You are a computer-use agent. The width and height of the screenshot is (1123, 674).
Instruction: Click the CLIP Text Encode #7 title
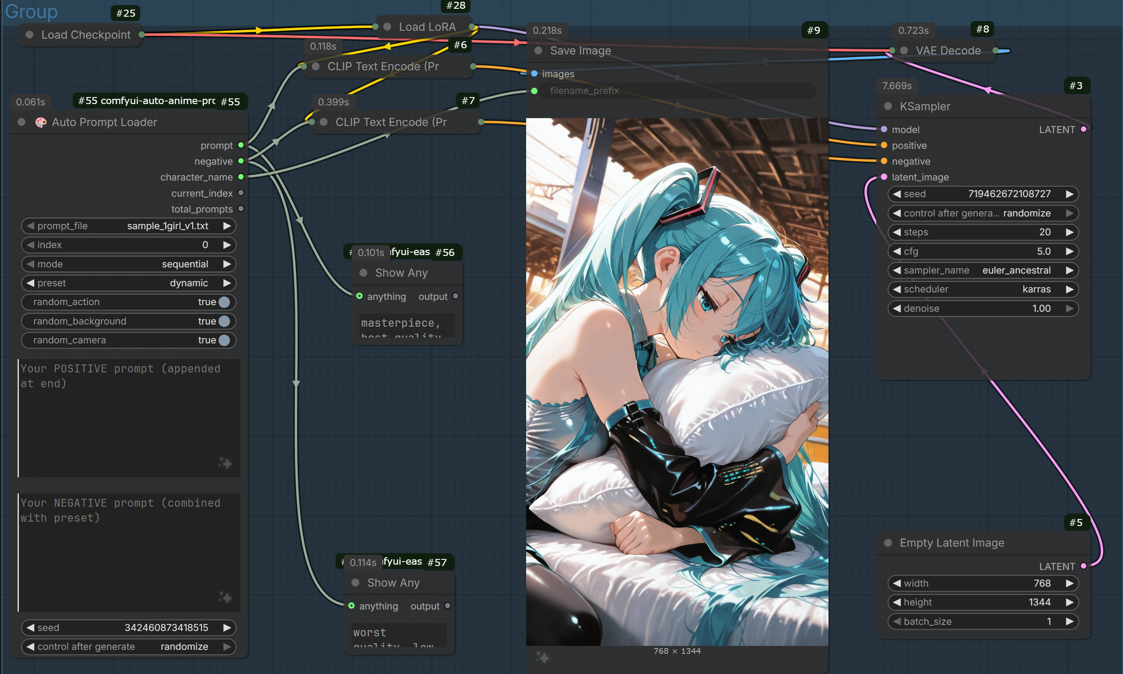click(x=391, y=122)
